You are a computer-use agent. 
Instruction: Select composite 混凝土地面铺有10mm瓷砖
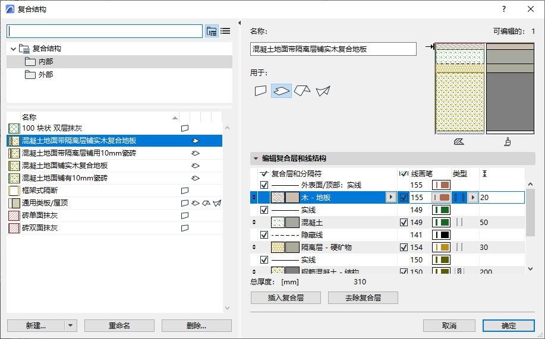(x=115, y=178)
